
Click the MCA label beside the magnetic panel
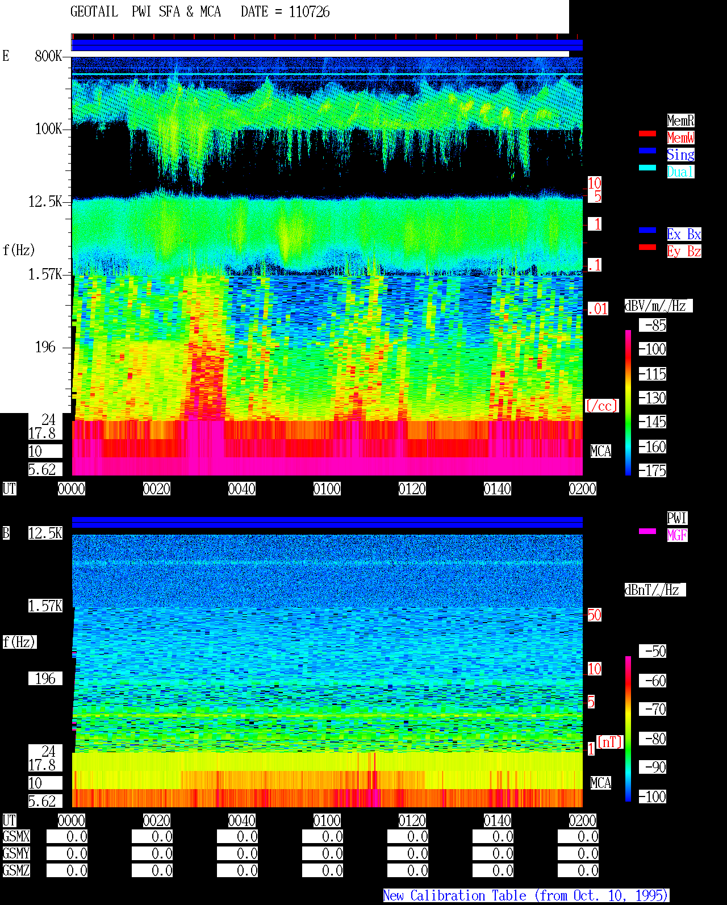click(601, 783)
